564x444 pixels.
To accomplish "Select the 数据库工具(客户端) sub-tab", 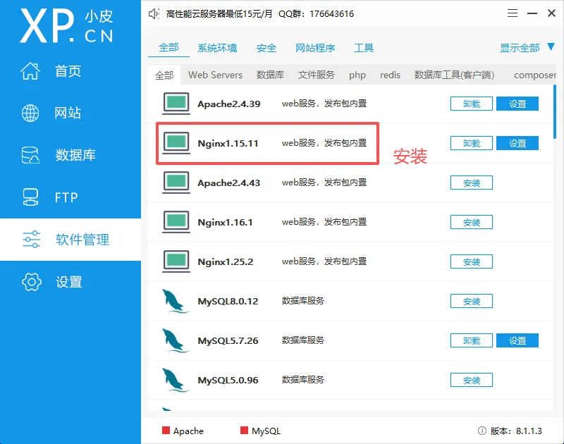I will 454,75.
